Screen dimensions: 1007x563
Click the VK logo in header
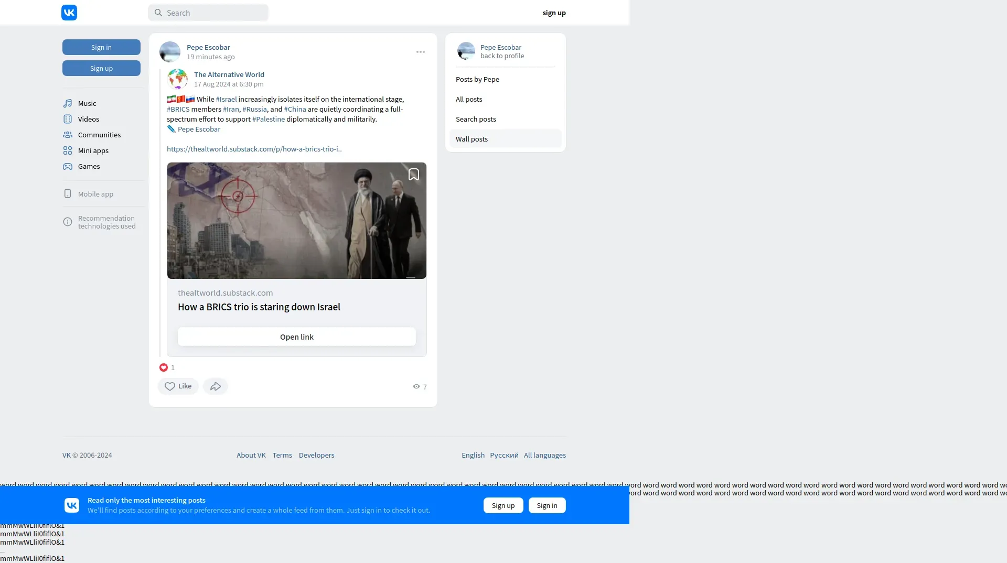[69, 13]
